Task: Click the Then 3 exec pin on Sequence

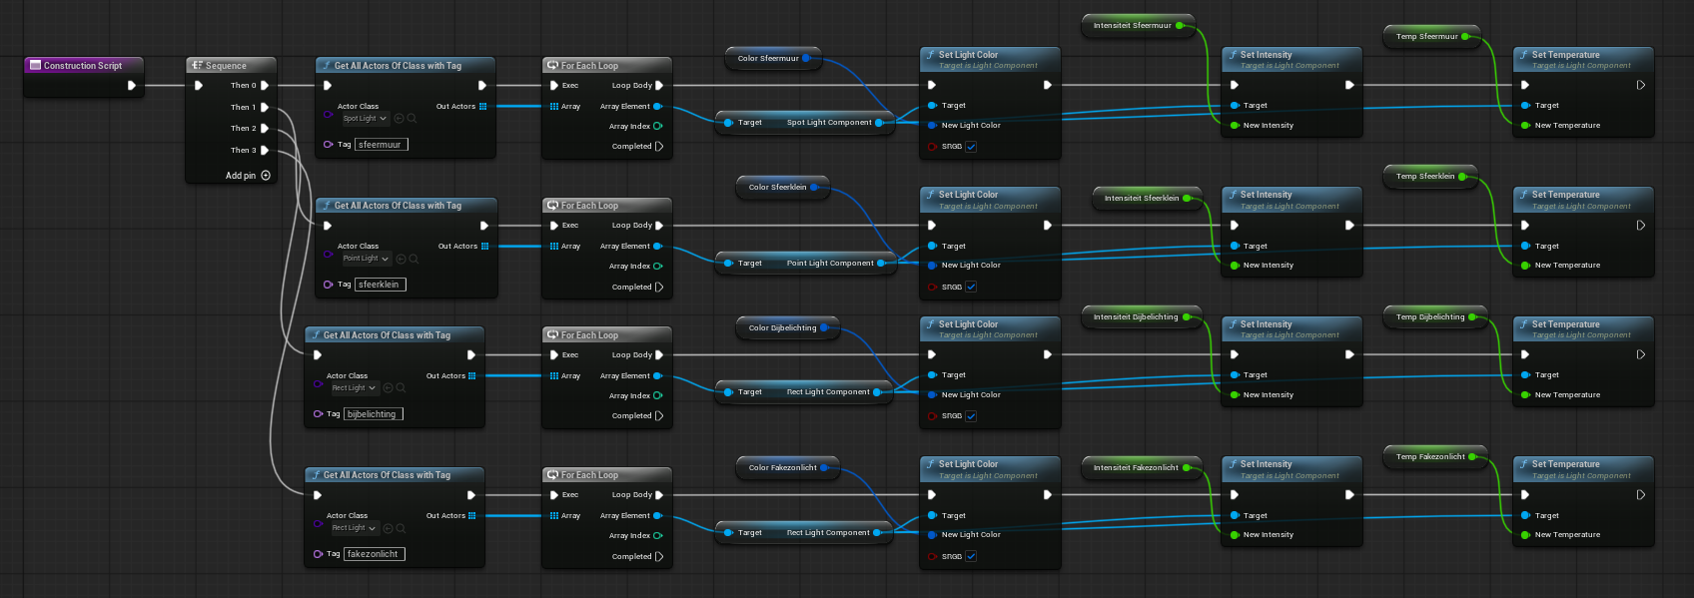Action: click(x=265, y=151)
